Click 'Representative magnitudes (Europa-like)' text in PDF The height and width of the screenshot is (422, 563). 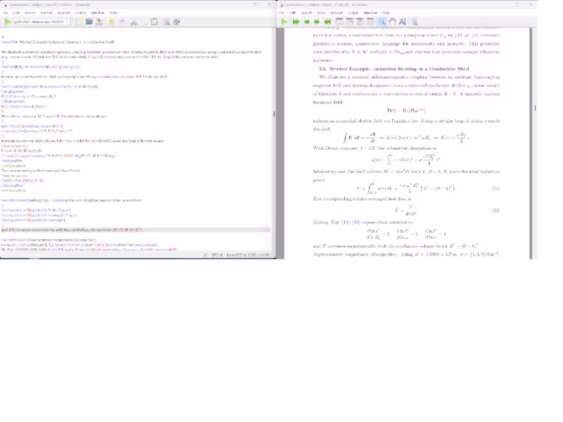[355, 255]
